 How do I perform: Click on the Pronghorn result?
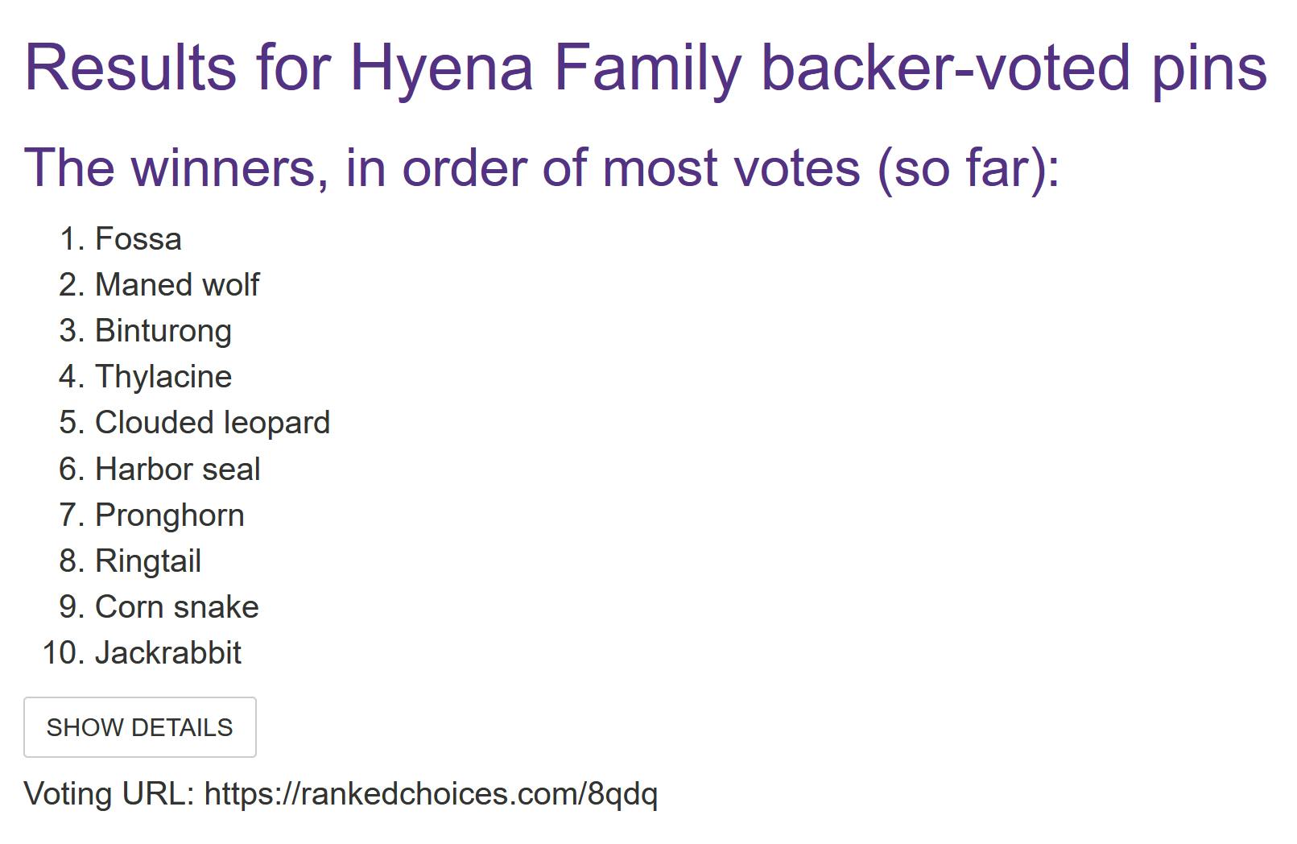point(169,515)
